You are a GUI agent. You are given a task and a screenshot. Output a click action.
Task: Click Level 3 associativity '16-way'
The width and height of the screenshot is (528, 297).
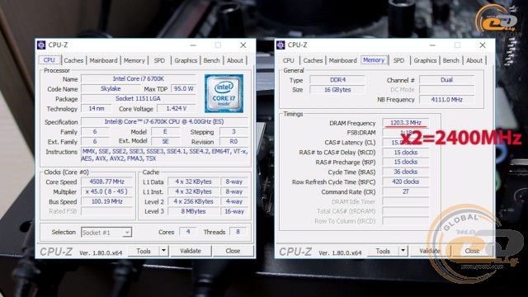coord(234,211)
